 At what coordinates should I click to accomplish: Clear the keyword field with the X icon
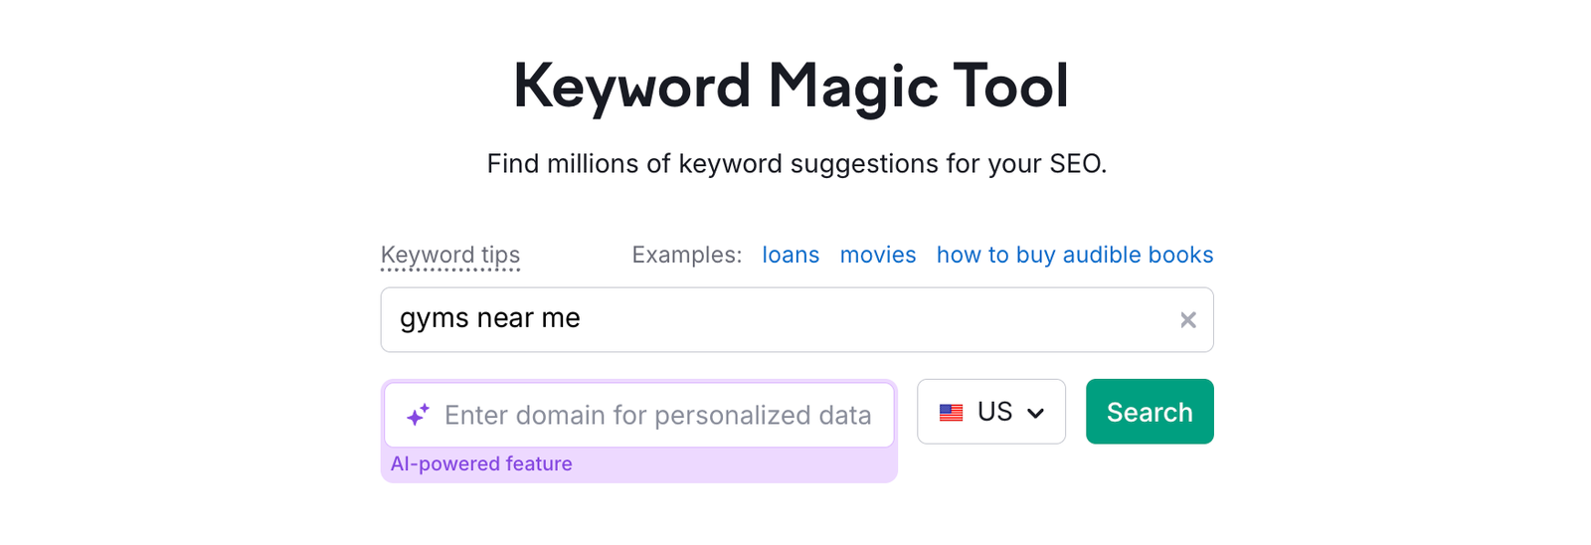pyautogui.click(x=1187, y=320)
